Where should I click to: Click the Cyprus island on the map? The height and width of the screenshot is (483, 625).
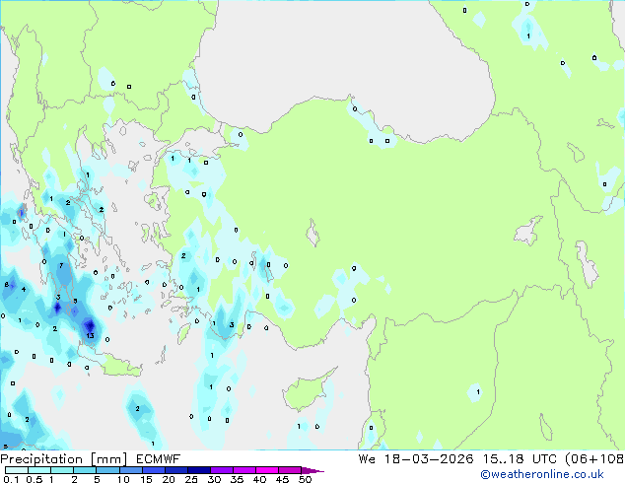click(305, 392)
